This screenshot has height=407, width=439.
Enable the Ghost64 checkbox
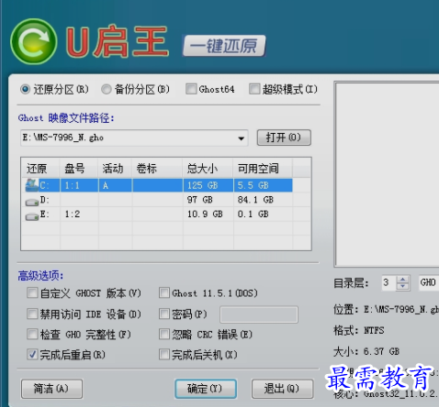(191, 89)
